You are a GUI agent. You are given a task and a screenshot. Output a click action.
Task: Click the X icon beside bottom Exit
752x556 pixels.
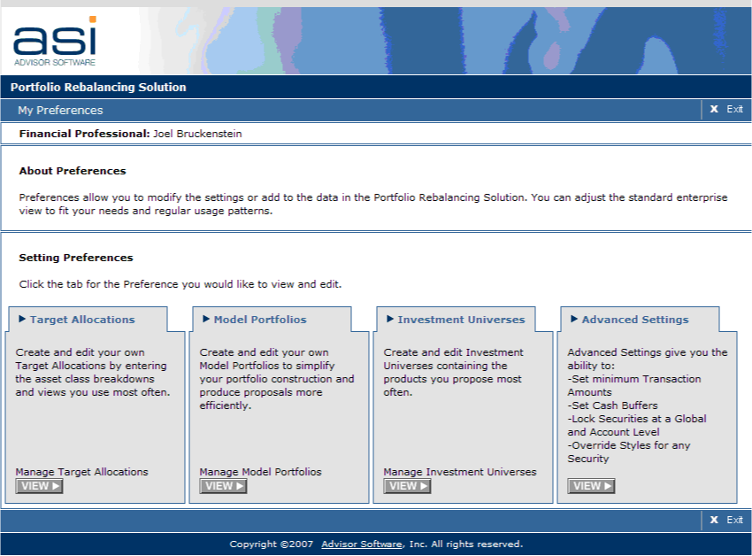click(x=714, y=520)
